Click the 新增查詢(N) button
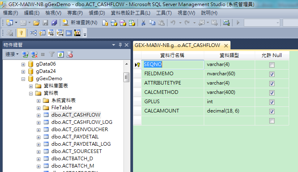This screenshot has width=298, height=172. pyautogui.click(x=80, y=23)
